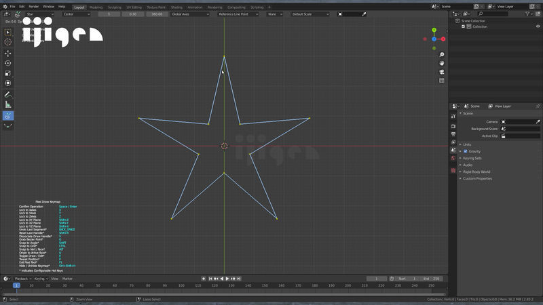Expand the Rigid Body World panel
Viewport: 543px width, 305px height.
(x=476, y=172)
